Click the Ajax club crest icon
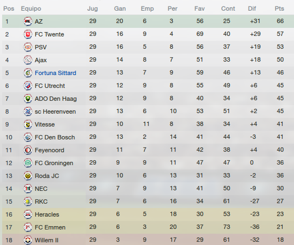294x245 pixels. coord(28,60)
